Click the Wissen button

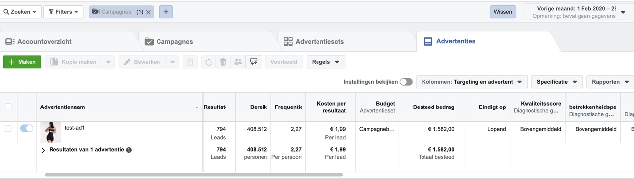pyautogui.click(x=503, y=12)
